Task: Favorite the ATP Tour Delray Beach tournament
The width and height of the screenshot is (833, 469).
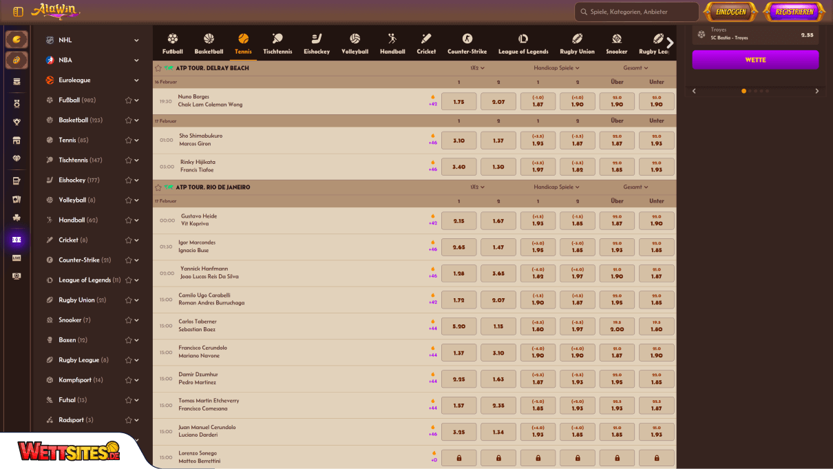Action: (x=158, y=68)
